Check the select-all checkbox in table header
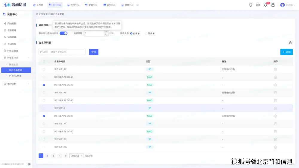The height and width of the screenshot is (168, 299). 44,61
